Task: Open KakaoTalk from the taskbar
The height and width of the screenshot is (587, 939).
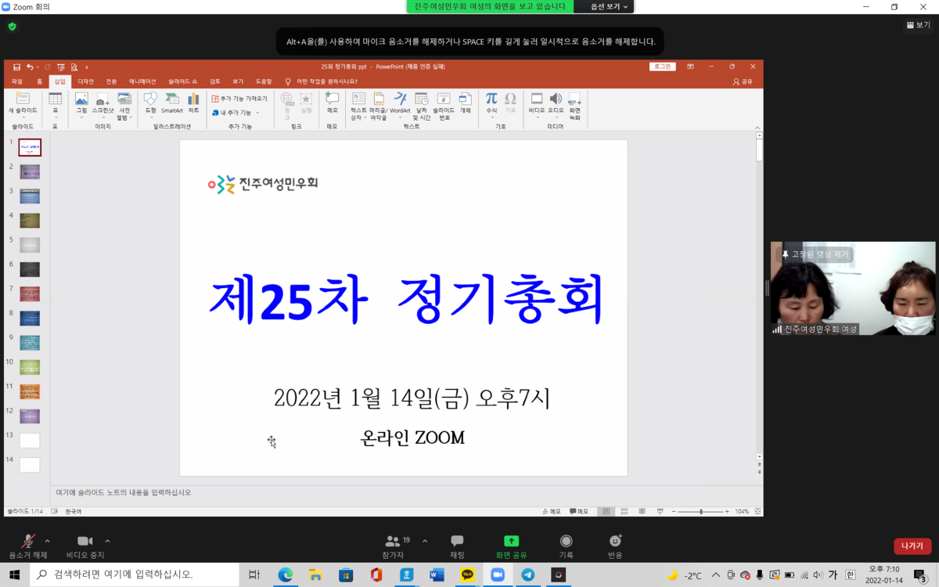Action: (x=467, y=575)
